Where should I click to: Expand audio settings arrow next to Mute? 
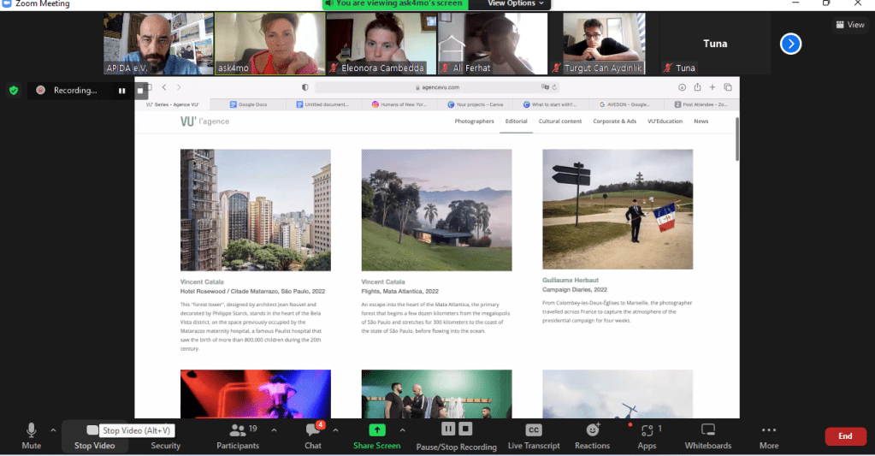coord(53,429)
